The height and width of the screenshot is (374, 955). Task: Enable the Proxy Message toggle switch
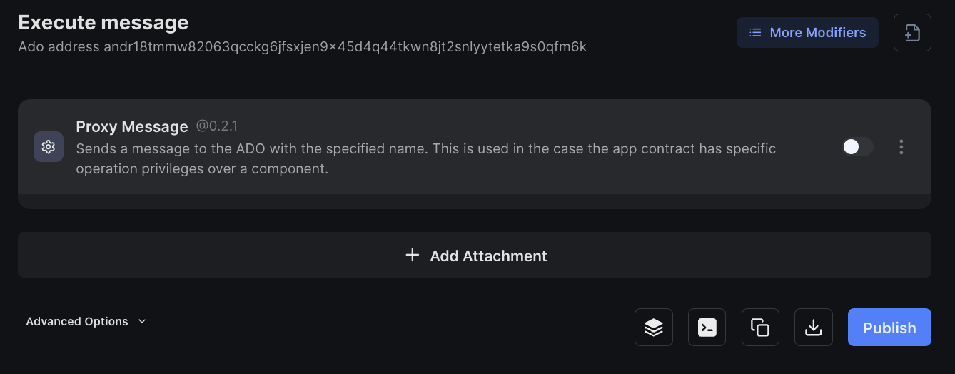click(x=857, y=147)
